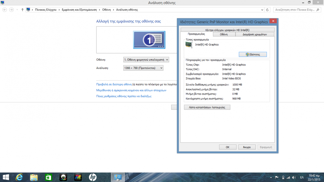Open Προβολή σε δεύτερη οθόνη link
Viewport: 324px width, 182px height.
coord(114,84)
